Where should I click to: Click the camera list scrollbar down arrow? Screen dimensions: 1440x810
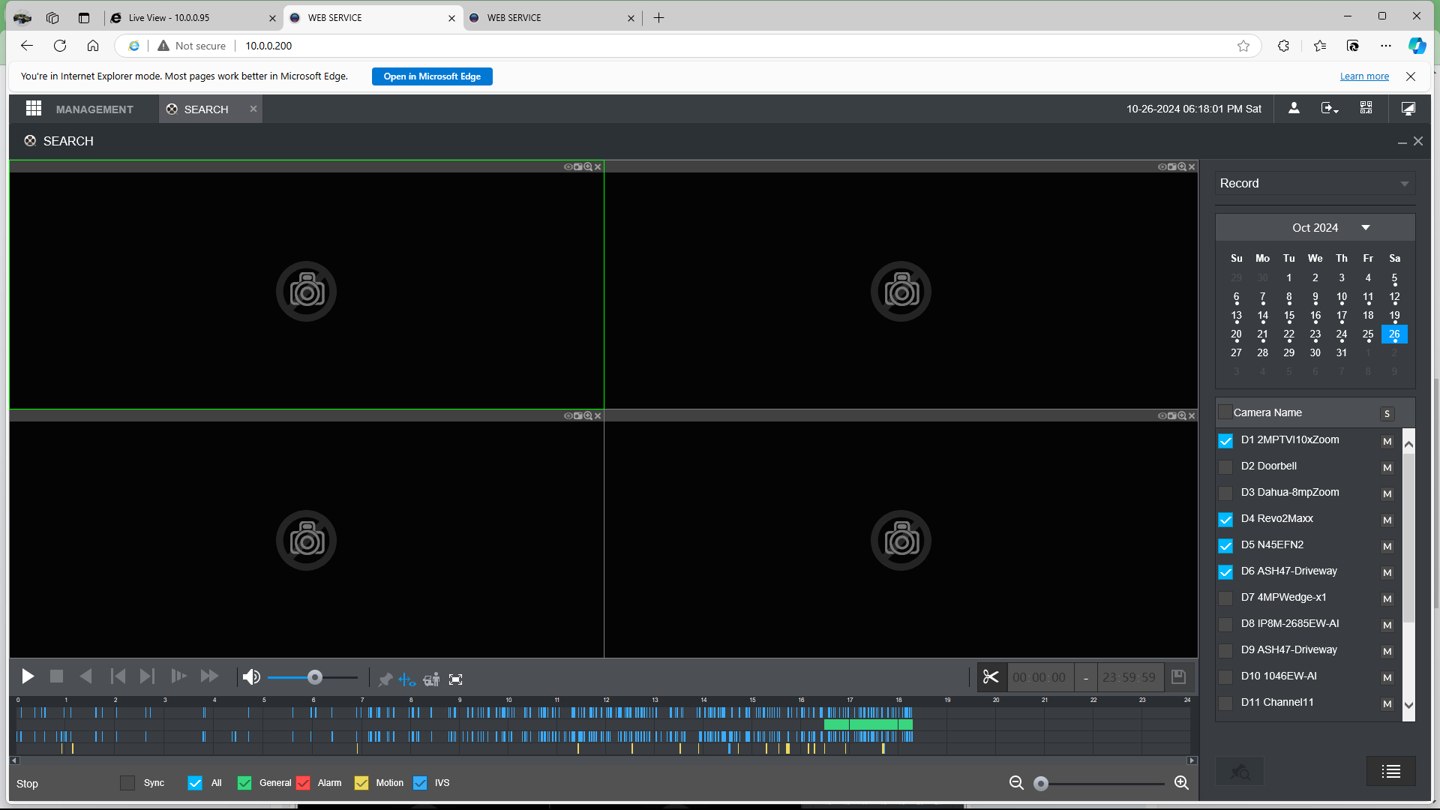(1408, 705)
